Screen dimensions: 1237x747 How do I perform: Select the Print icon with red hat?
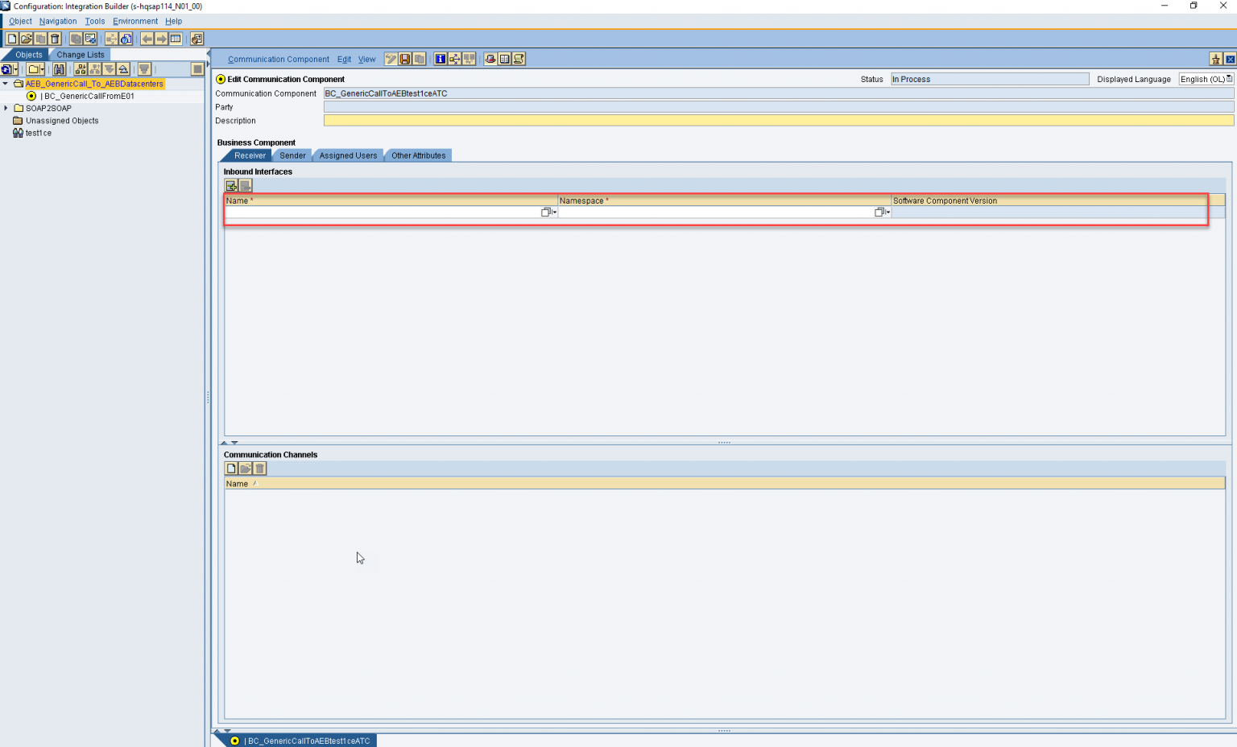point(489,58)
